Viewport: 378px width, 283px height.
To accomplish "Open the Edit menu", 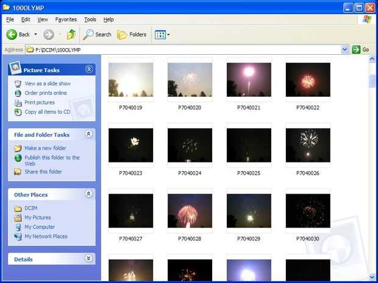I will [26, 19].
